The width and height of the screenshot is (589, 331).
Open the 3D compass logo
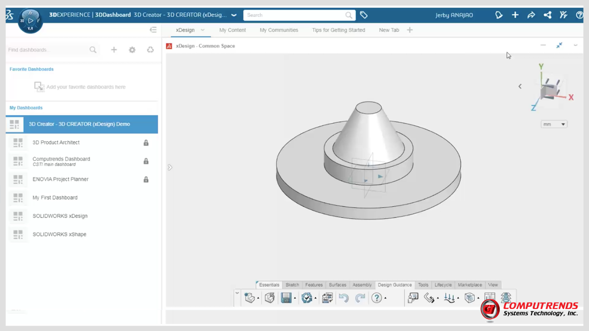click(30, 21)
